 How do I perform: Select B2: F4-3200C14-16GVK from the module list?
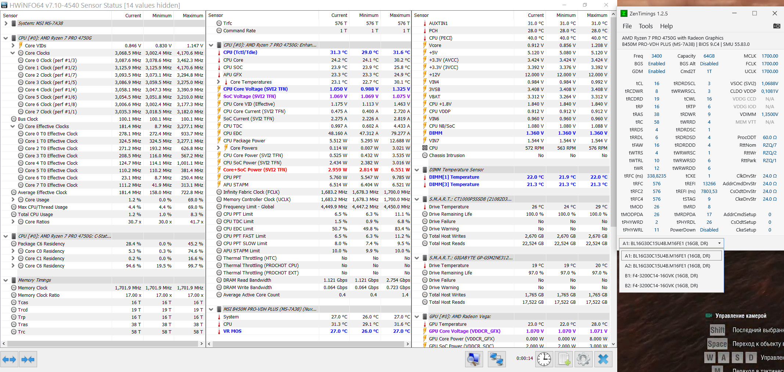pyautogui.click(x=671, y=286)
